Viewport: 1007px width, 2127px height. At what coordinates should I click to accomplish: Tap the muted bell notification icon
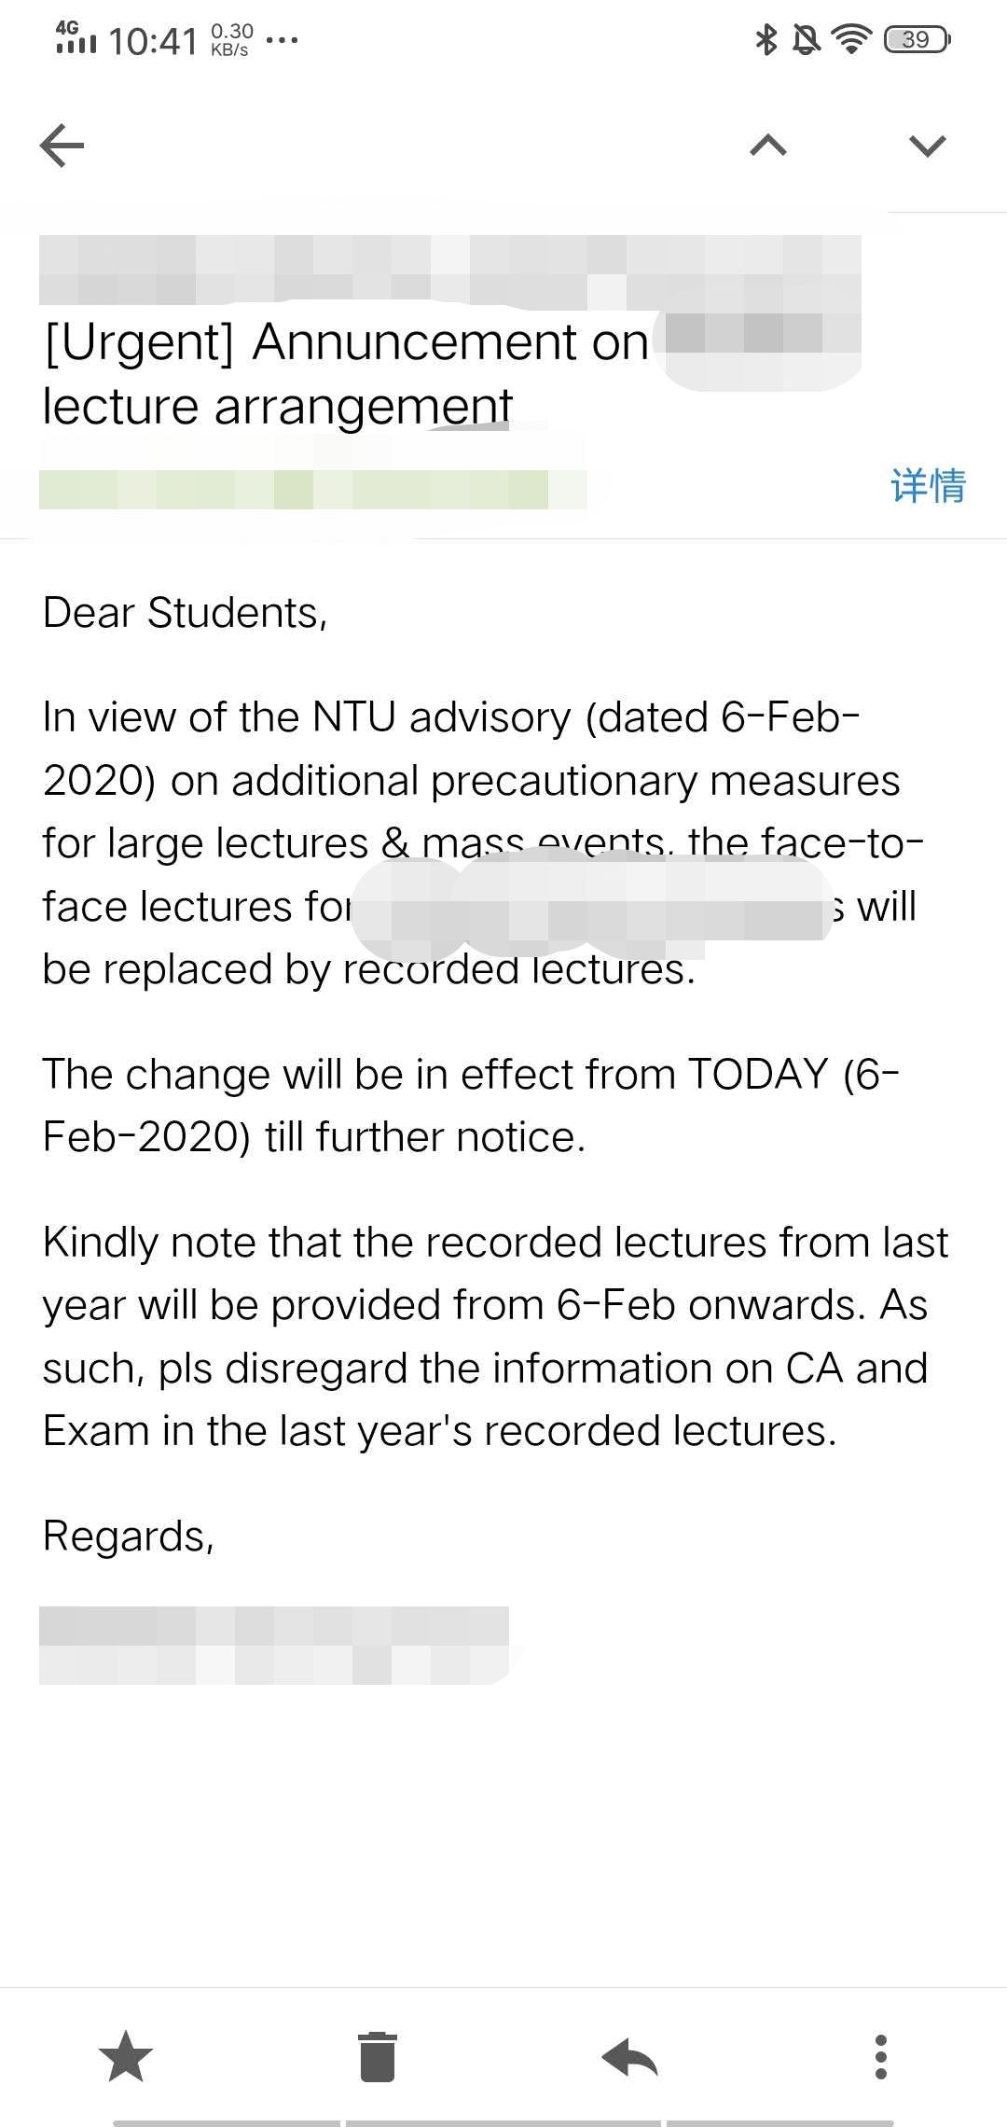pos(806,39)
